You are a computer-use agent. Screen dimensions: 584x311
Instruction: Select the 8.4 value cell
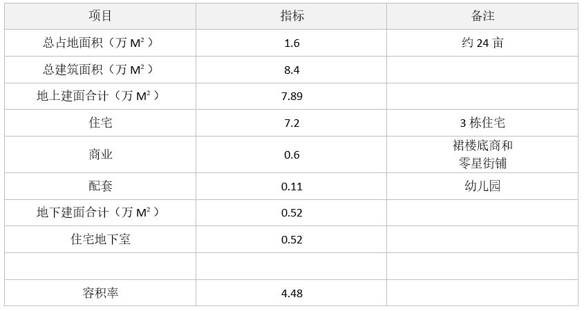coord(292,70)
